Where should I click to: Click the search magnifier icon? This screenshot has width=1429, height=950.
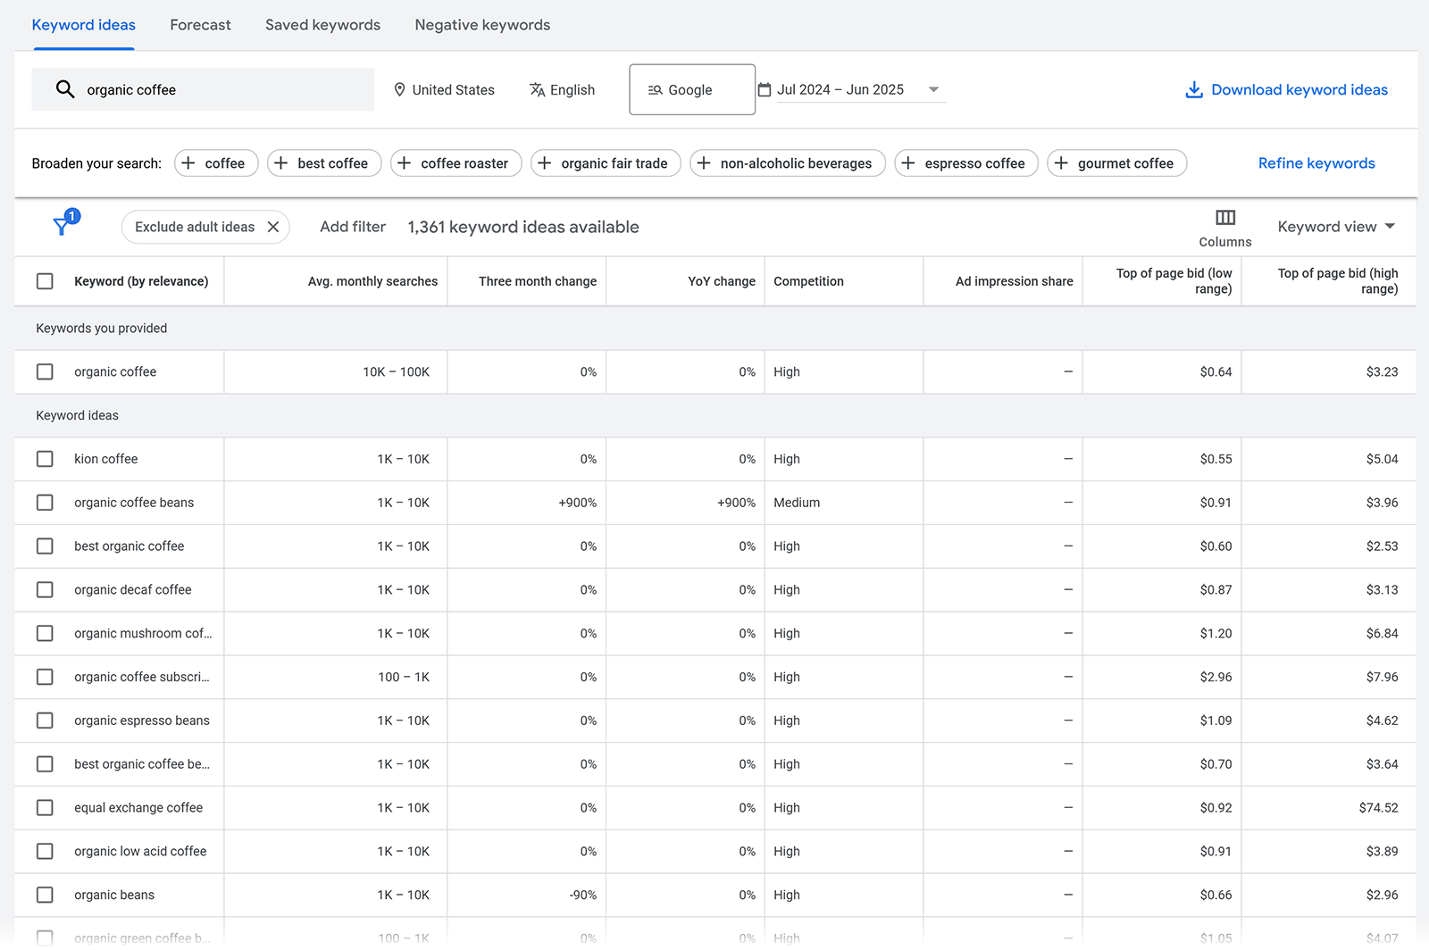[x=65, y=89]
